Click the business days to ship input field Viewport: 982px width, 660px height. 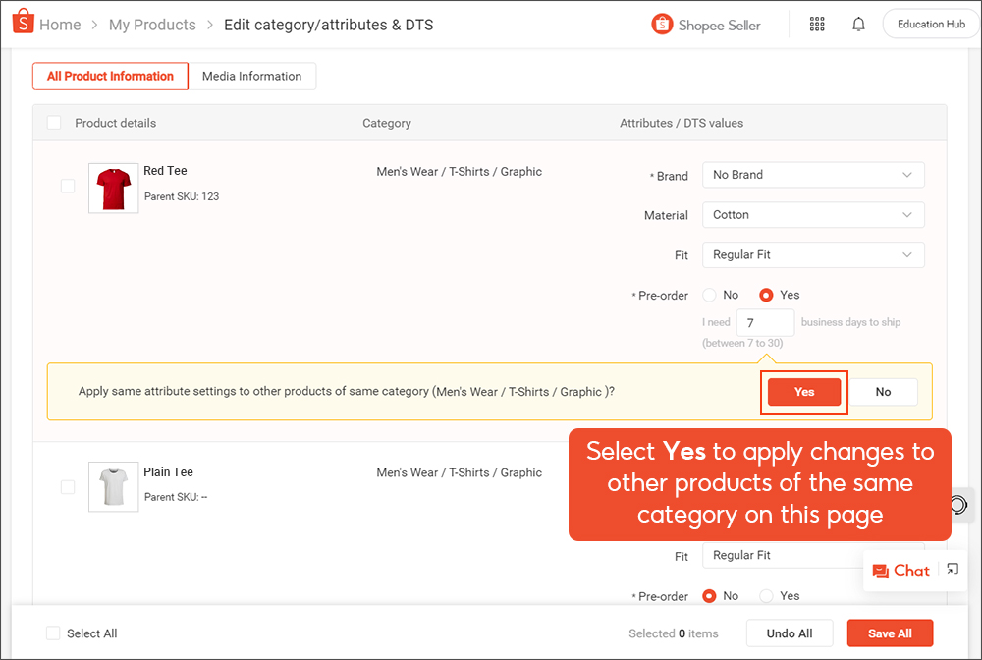point(765,321)
